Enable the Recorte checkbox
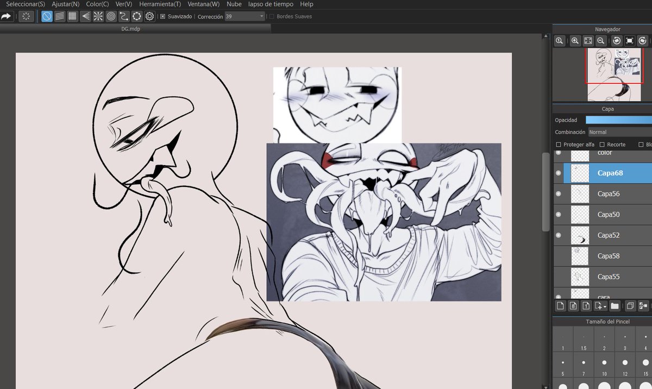The height and width of the screenshot is (389, 652). (x=602, y=145)
